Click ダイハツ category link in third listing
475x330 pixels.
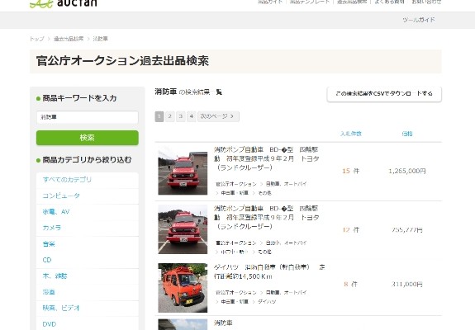[x=267, y=302]
